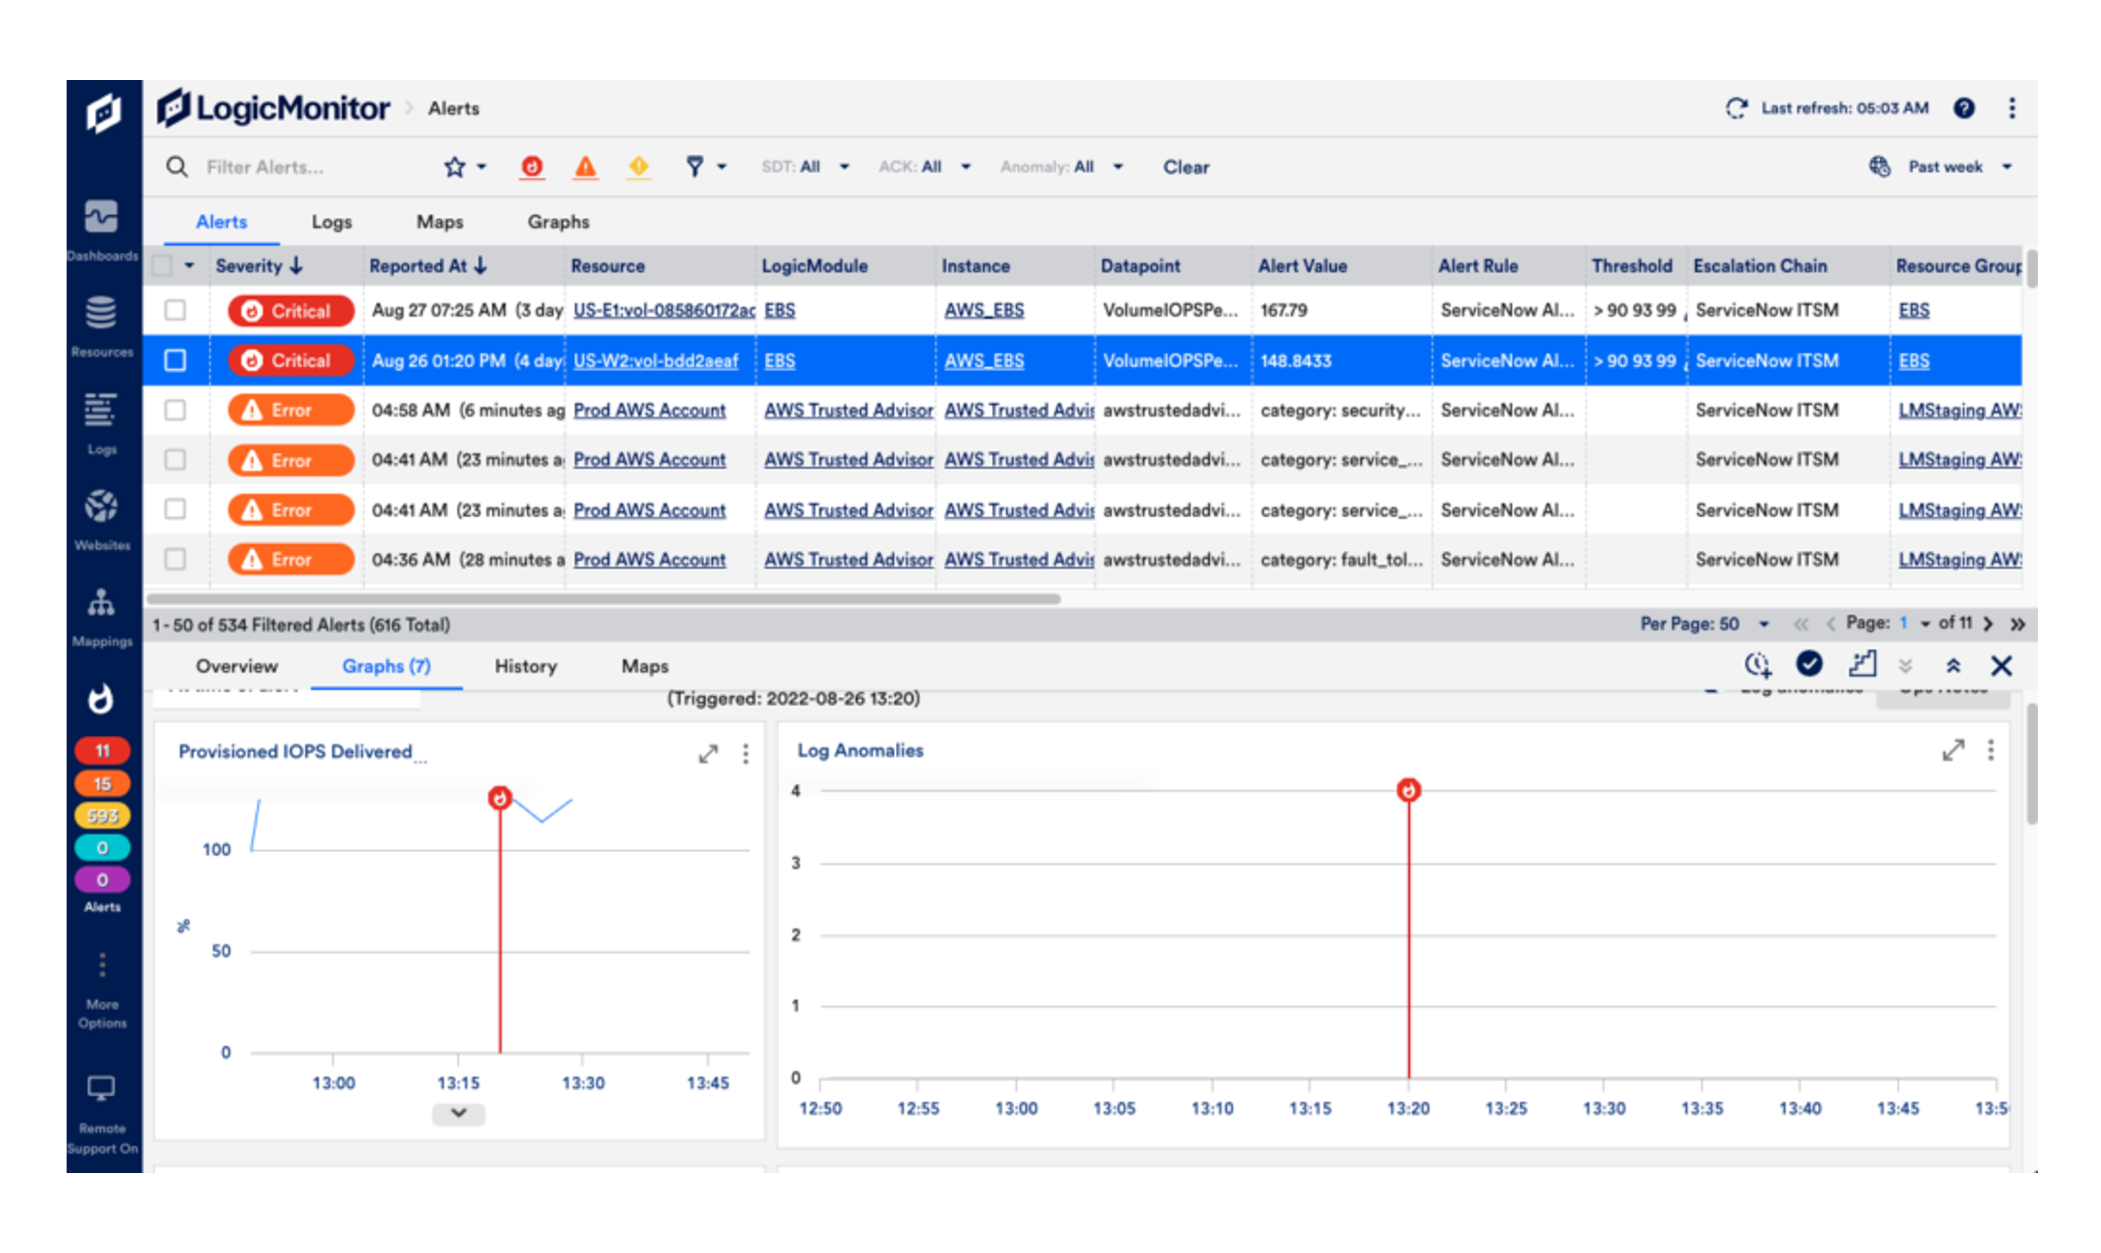Screen dimensions: 2101x1253
Task: Switch to the Logs tab
Action: tap(332, 222)
